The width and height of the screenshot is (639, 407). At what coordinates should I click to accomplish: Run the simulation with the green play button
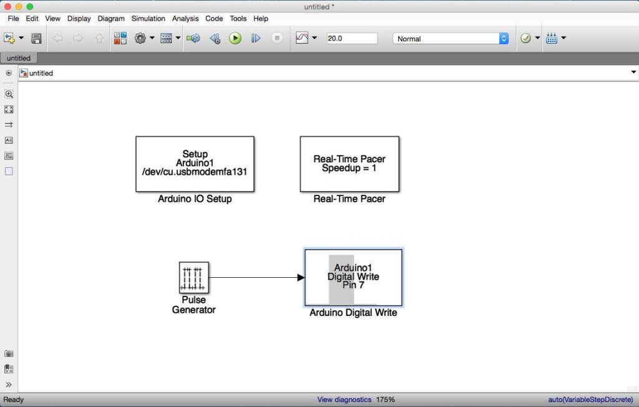[x=236, y=38]
